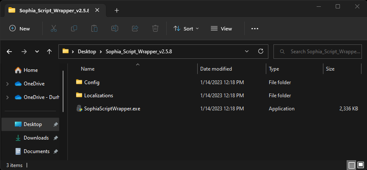Screen dimensions: 367x170
Task: Click the Home icon in sidebar
Action: pyautogui.click(x=18, y=70)
